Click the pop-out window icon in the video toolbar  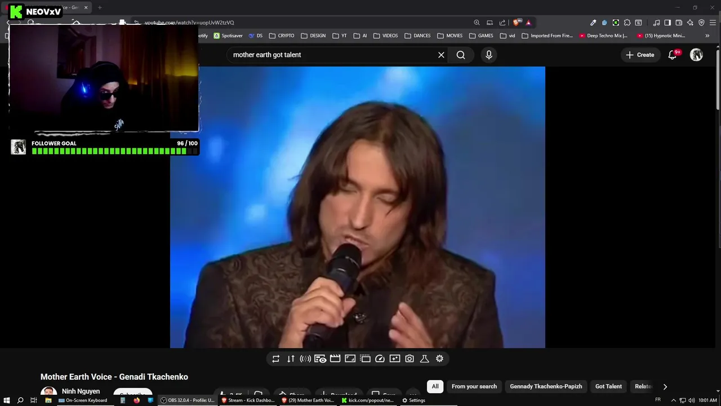click(x=365, y=359)
